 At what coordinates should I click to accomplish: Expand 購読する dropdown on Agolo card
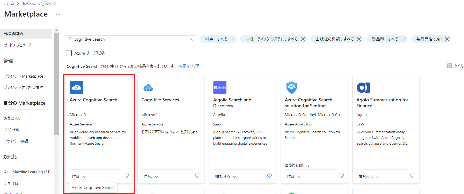[369, 176]
